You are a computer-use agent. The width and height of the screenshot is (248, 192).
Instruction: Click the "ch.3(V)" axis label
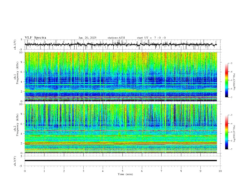(15, 161)
